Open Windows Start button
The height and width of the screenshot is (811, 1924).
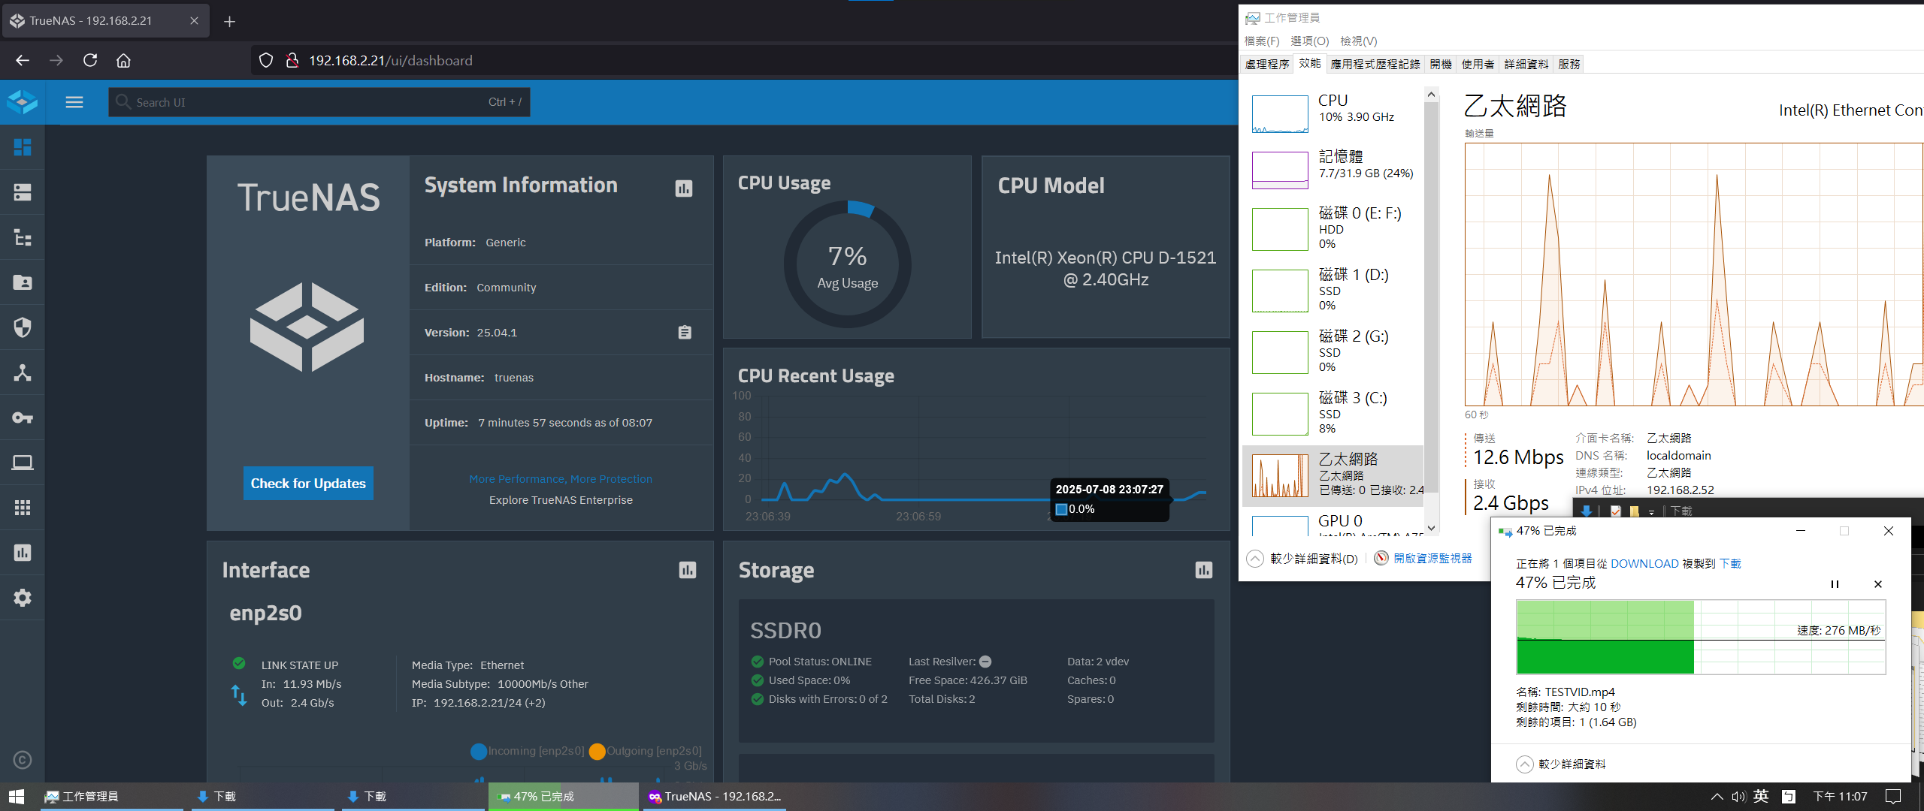17,796
